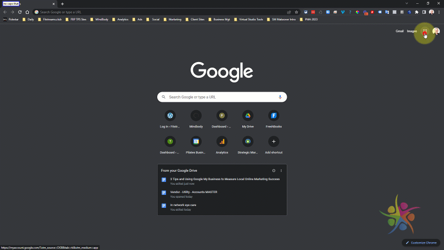
Task: Open the Google apps grid launcher
Action: (425, 31)
